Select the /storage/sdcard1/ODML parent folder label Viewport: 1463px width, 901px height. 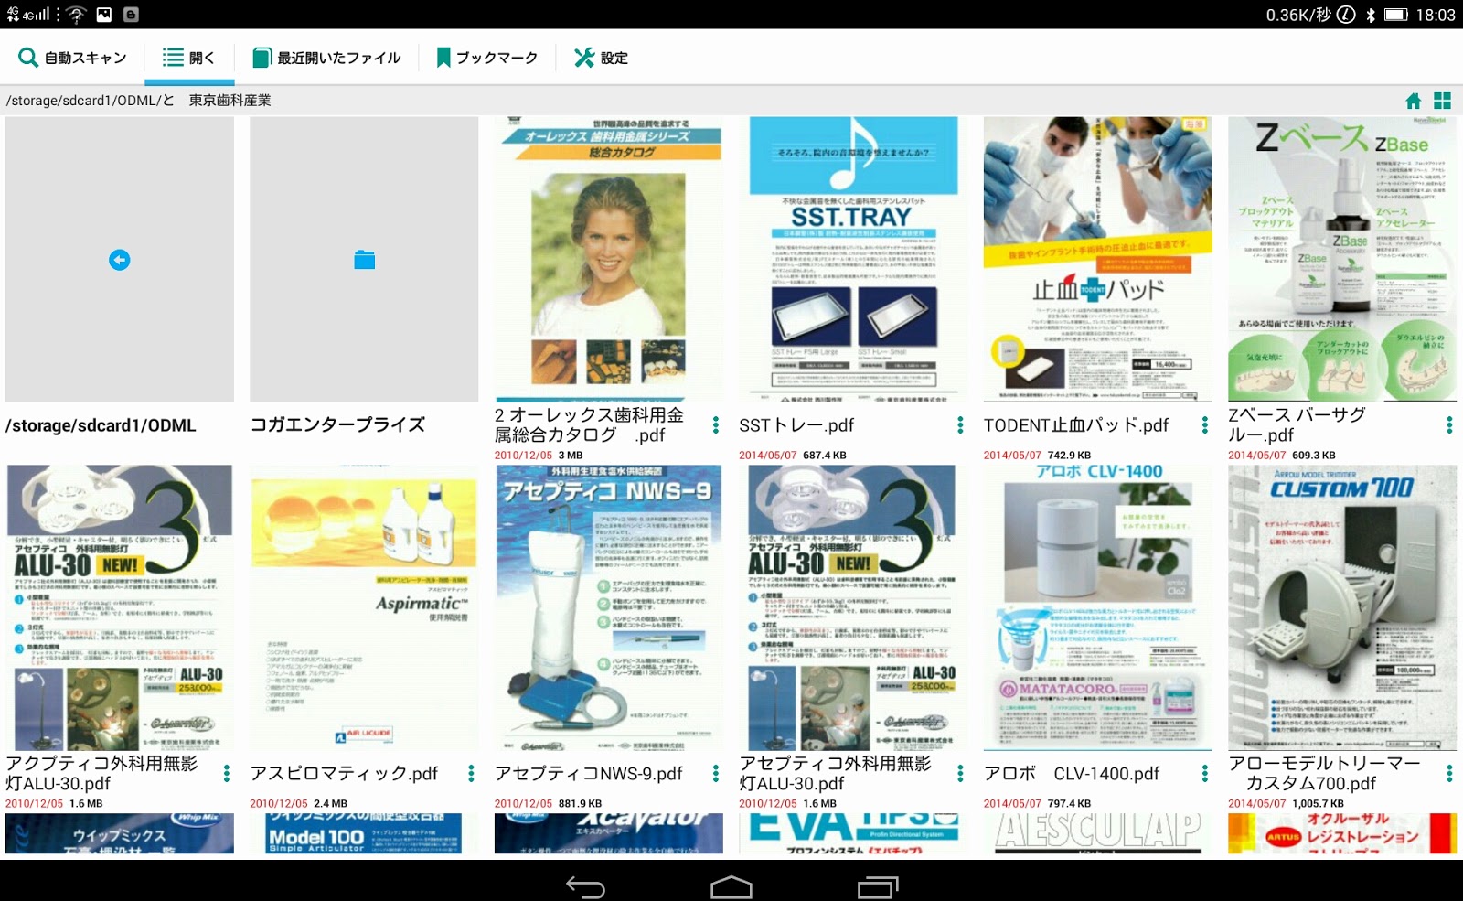pyautogui.click(x=101, y=425)
